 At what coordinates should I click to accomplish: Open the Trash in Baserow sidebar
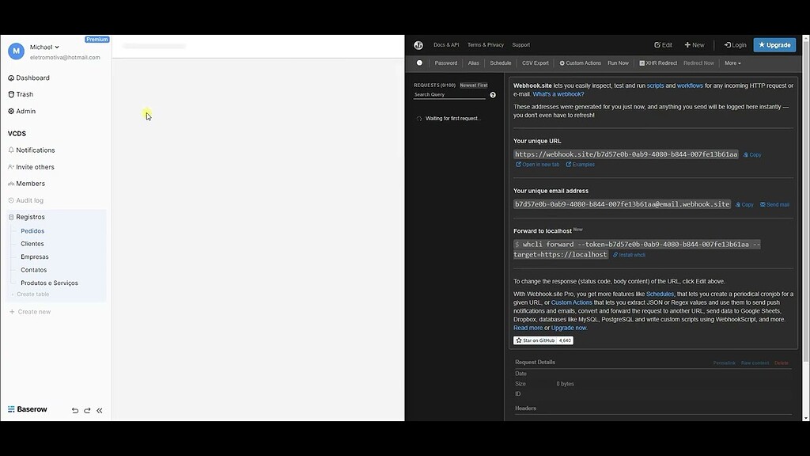24,94
